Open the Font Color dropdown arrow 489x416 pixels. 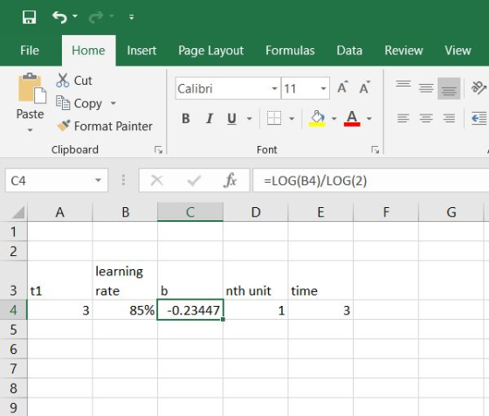coord(369,119)
